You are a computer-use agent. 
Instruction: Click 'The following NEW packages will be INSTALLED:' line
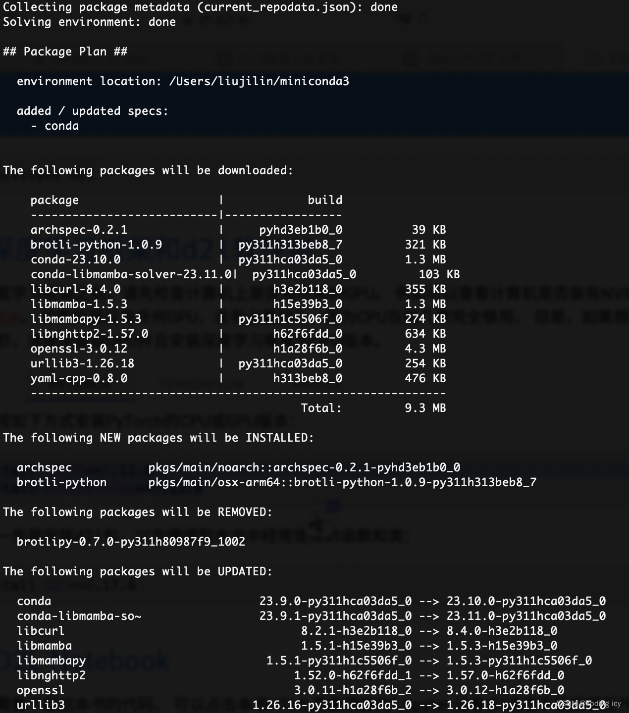(158, 438)
